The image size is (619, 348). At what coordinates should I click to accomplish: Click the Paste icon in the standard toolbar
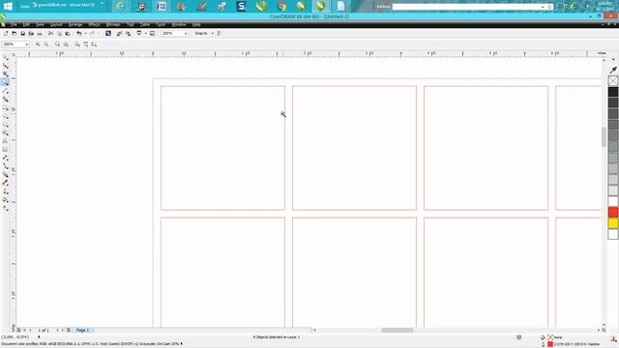click(68, 34)
